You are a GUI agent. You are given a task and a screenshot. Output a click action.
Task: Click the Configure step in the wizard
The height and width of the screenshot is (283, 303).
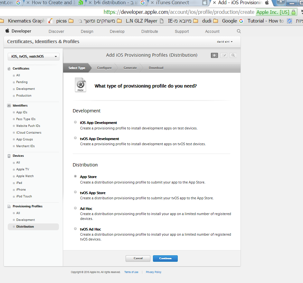104,68
